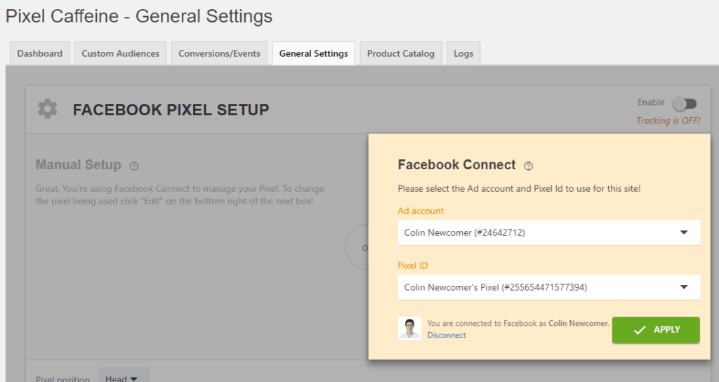
Task: Click the 'Manual Setup' heading
Action: pos(79,164)
